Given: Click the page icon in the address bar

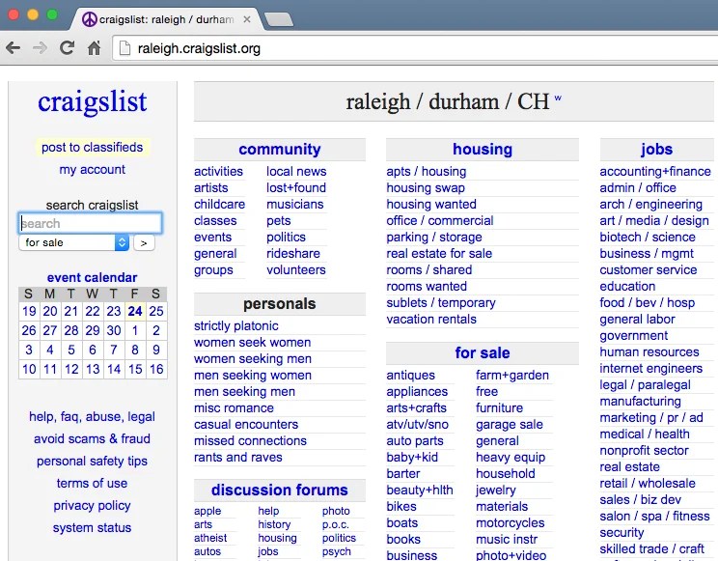Looking at the screenshot, I should (x=124, y=48).
